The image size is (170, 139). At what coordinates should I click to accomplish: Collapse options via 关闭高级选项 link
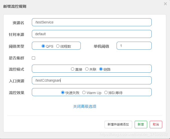click(85, 106)
